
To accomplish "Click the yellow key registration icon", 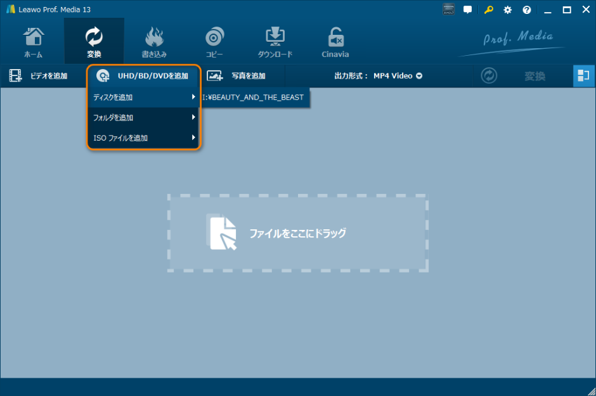I will [488, 10].
